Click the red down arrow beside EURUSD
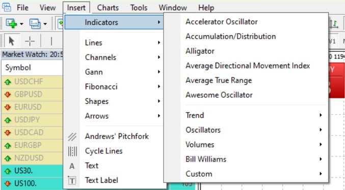This screenshot has height=190, width=345. coord(8,107)
